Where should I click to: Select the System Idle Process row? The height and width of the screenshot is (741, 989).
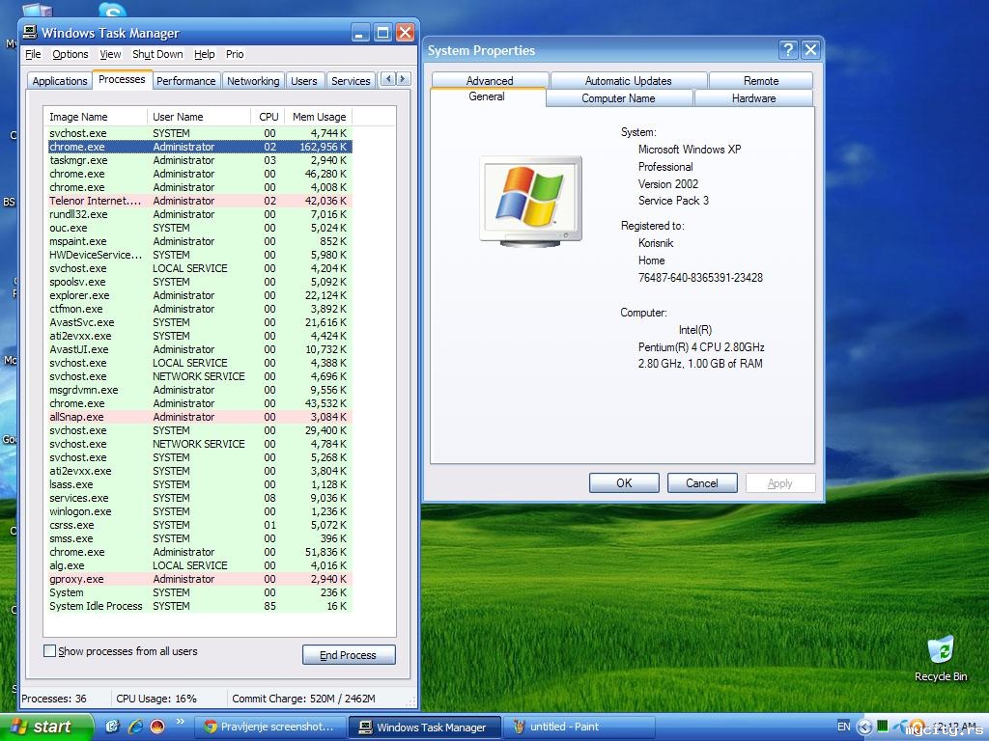coord(96,606)
